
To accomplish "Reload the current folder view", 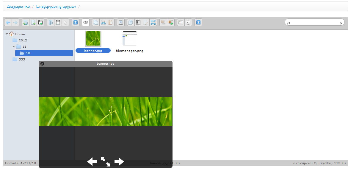I will click(x=120, y=22).
